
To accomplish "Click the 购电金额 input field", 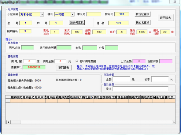I will coord(60,61).
